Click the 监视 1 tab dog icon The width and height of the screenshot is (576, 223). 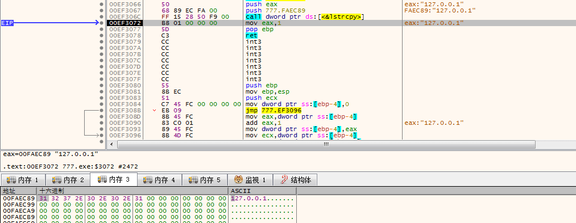point(239,180)
